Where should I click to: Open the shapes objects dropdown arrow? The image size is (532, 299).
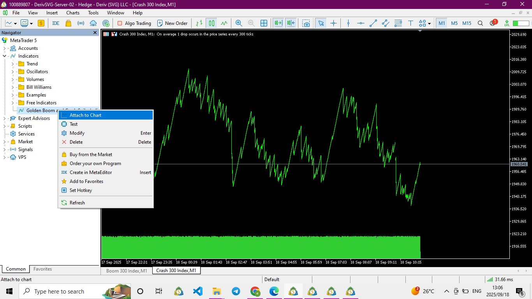click(429, 23)
